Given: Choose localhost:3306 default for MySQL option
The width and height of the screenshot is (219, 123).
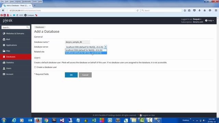Looking at the screenshot, I should 86,50.
